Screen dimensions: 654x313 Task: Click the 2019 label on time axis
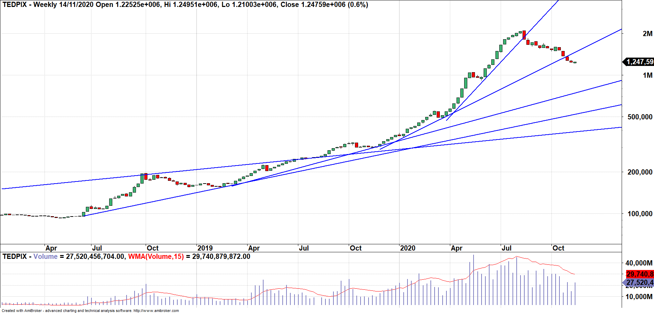[205, 248]
